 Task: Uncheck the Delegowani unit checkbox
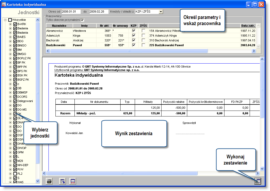click(15, 101)
